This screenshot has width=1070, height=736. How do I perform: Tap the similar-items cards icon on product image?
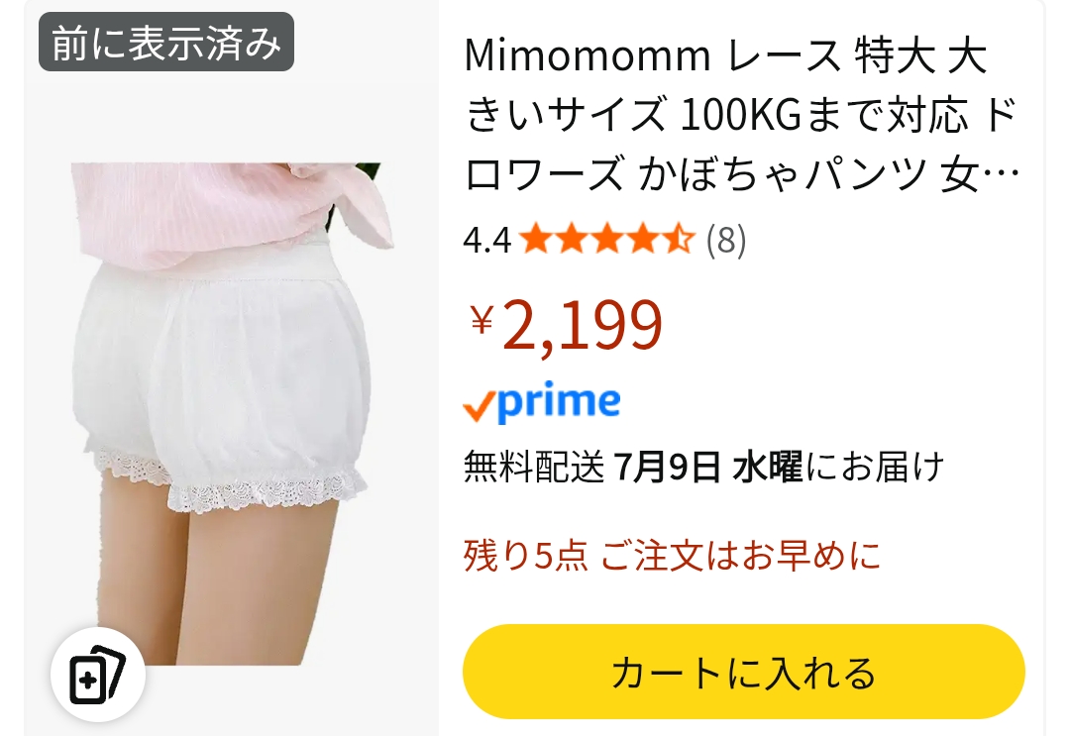[x=97, y=674]
